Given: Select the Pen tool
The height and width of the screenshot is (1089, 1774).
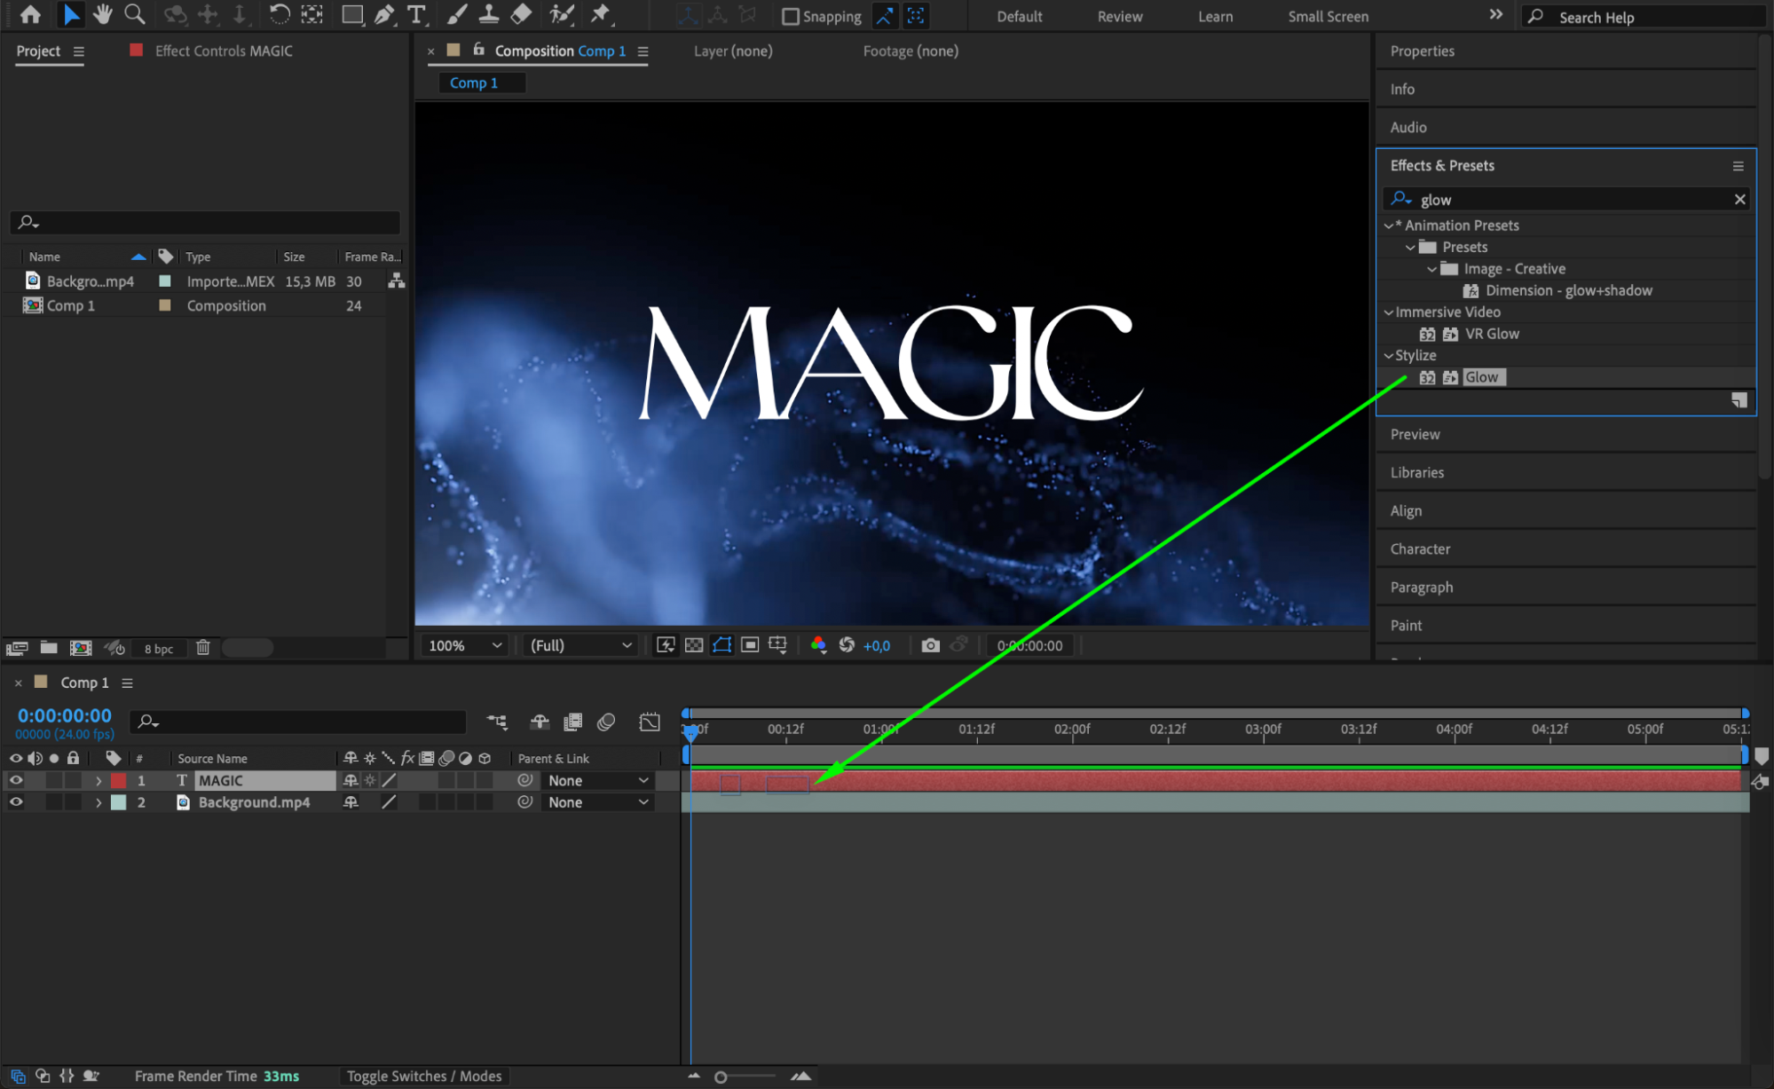Looking at the screenshot, I should point(384,14).
